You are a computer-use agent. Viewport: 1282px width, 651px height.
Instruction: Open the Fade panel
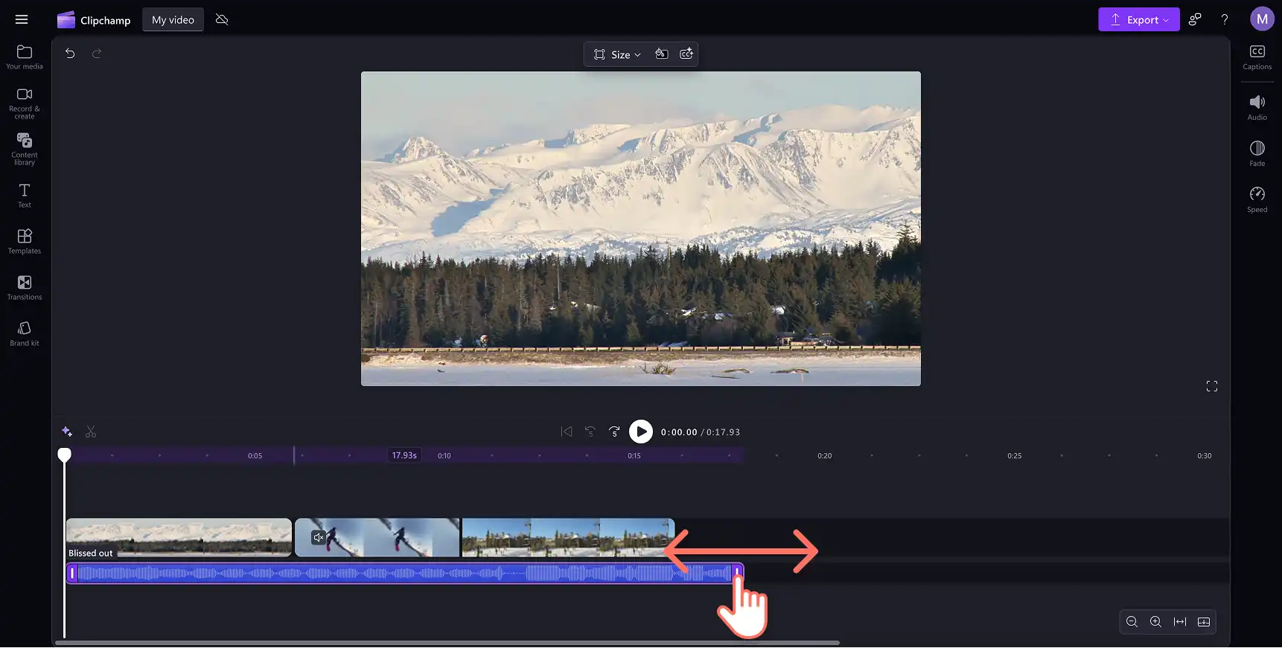pyautogui.click(x=1257, y=154)
